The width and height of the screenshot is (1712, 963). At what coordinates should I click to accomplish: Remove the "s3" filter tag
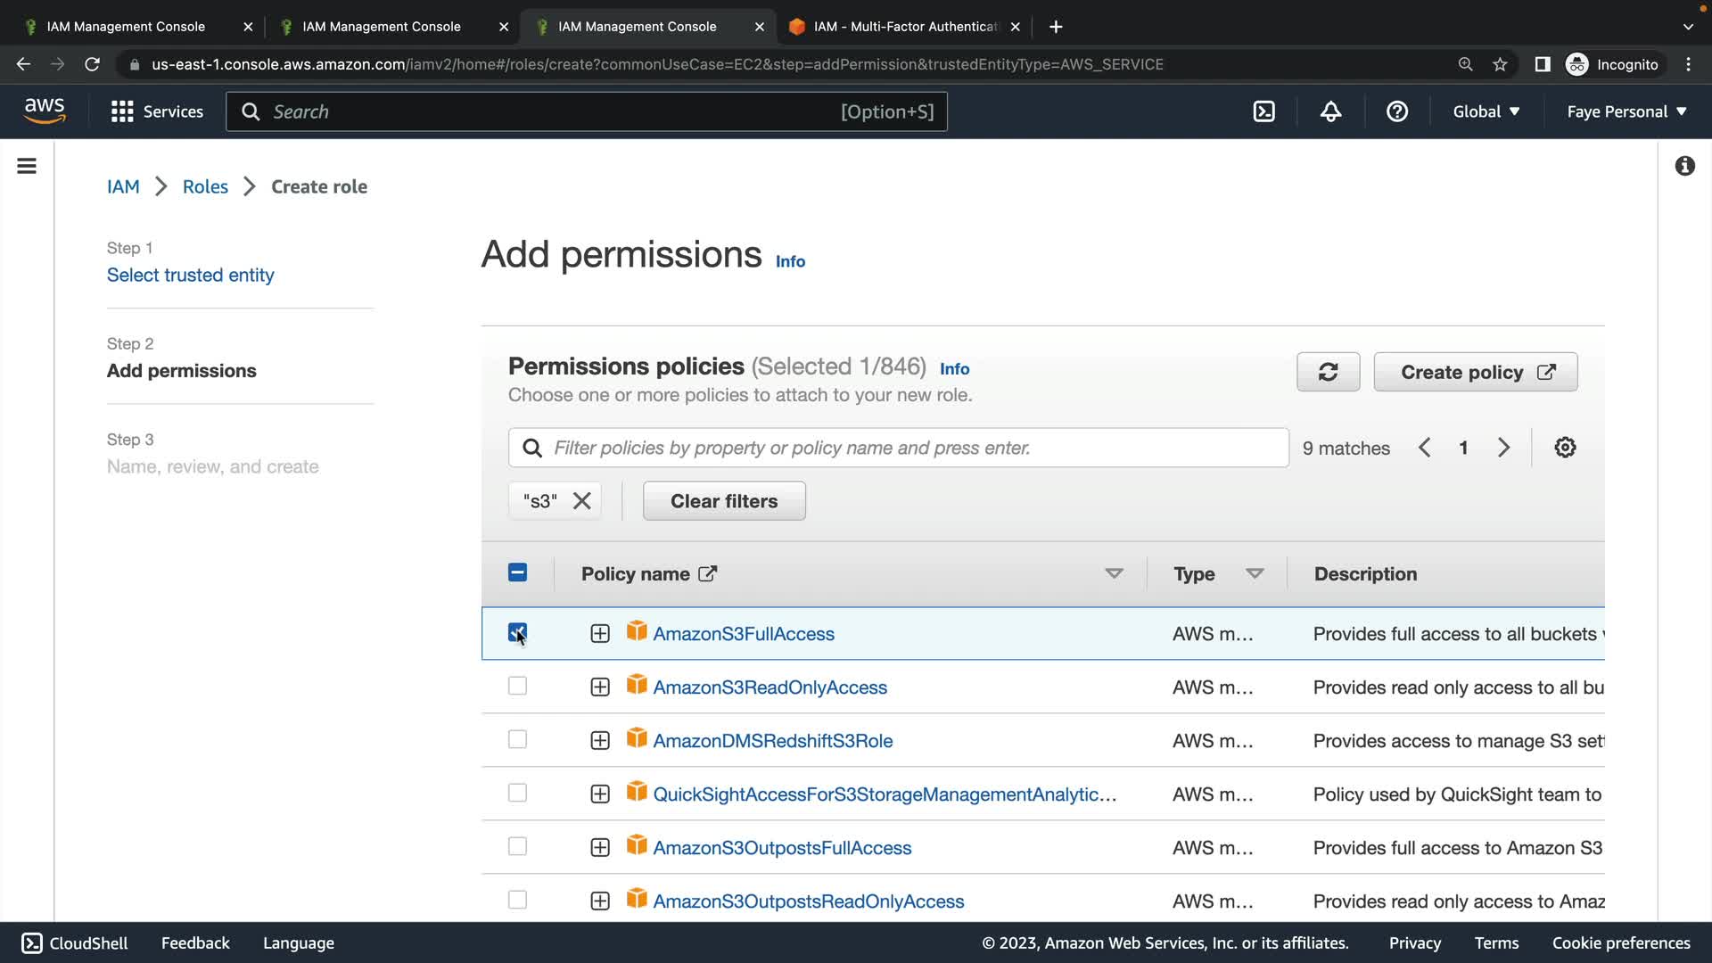click(x=582, y=501)
